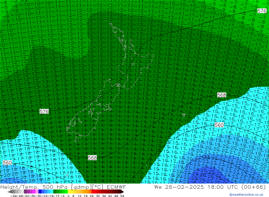
Task: Click the 544 contour label near the cold low
Action: click(x=206, y=157)
